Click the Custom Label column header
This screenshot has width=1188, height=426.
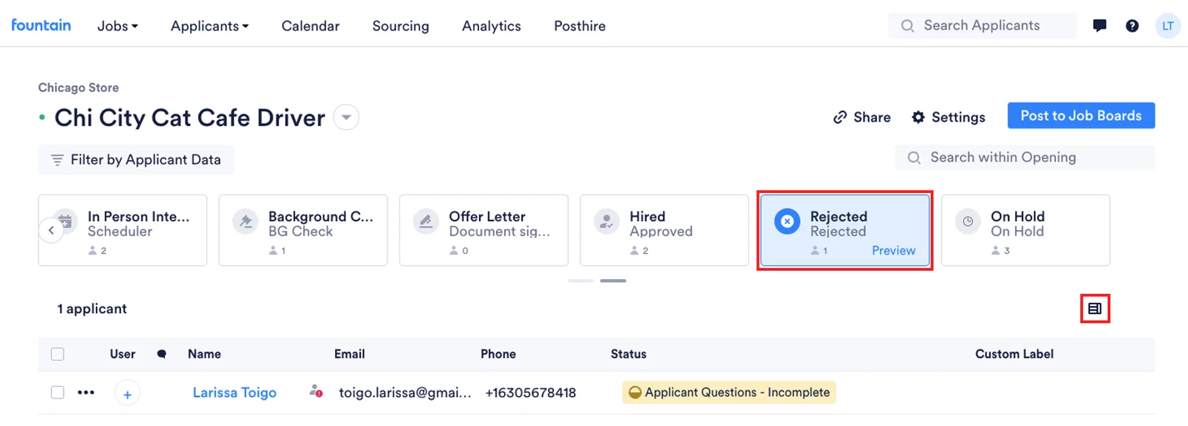pos(1014,354)
